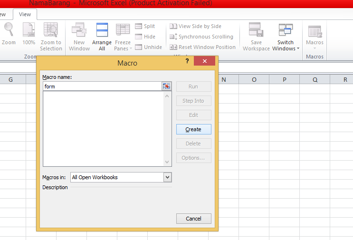This screenshot has height=240, width=353.
Task: Select column P header
Action: (x=284, y=80)
